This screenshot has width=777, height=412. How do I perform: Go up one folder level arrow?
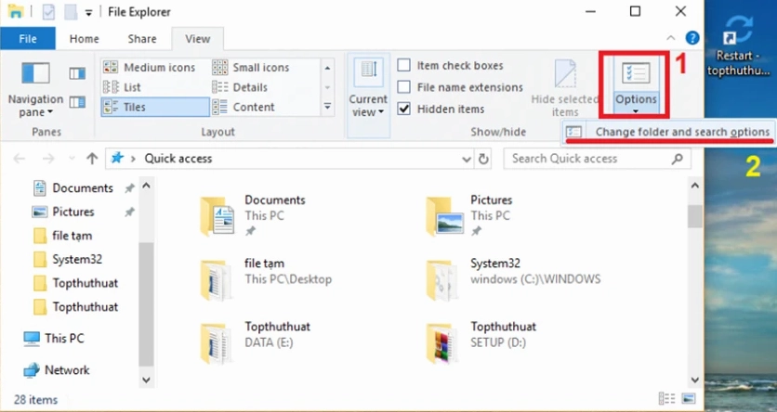pyautogui.click(x=92, y=159)
